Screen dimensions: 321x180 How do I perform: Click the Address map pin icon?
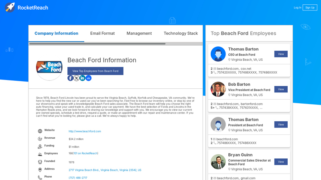(40, 170)
